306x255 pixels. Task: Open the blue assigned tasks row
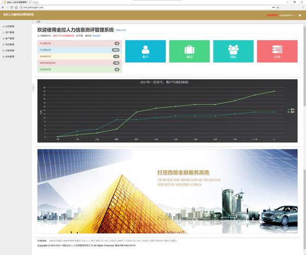79,50
